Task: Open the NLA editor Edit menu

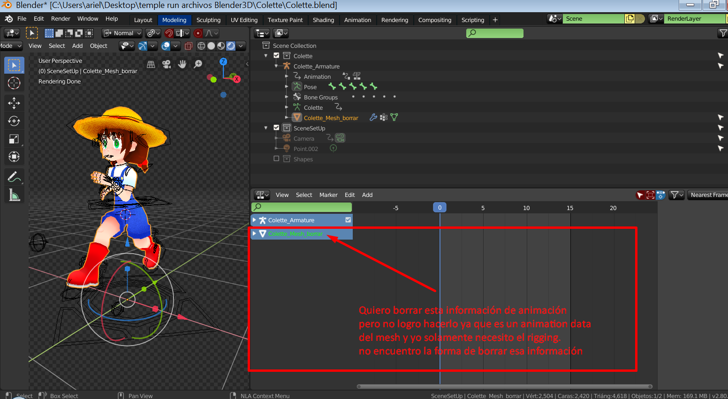Action: pos(350,195)
